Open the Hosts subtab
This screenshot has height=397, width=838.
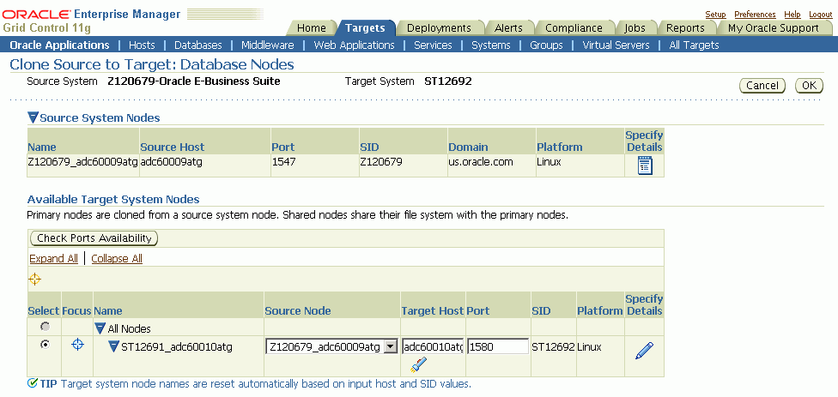click(x=142, y=45)
